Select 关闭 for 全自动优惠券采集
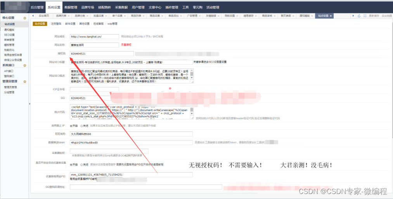 (82, 165)
